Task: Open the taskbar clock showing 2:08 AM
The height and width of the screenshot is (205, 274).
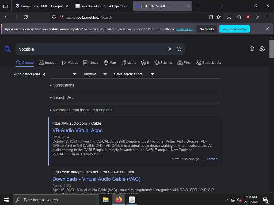Action: pos(251,200)
